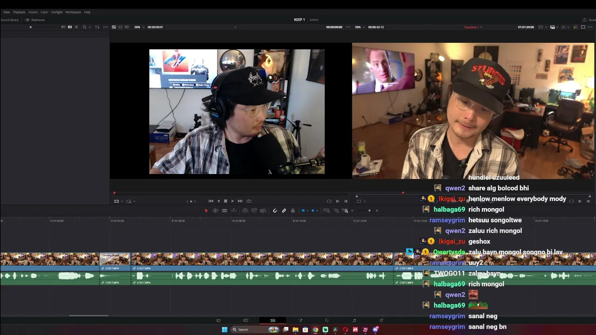Click the Windows taskbar Search box
Screen dimensions: 596x335
coord(256,329)
